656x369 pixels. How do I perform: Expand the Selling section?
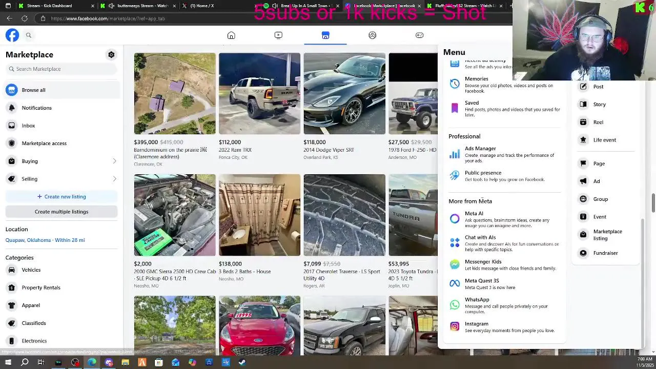(61, 179)
